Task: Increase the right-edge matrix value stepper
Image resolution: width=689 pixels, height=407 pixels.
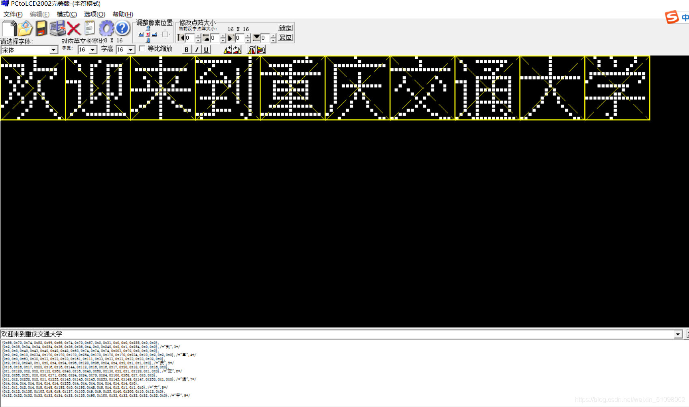Action: (248, 36)
